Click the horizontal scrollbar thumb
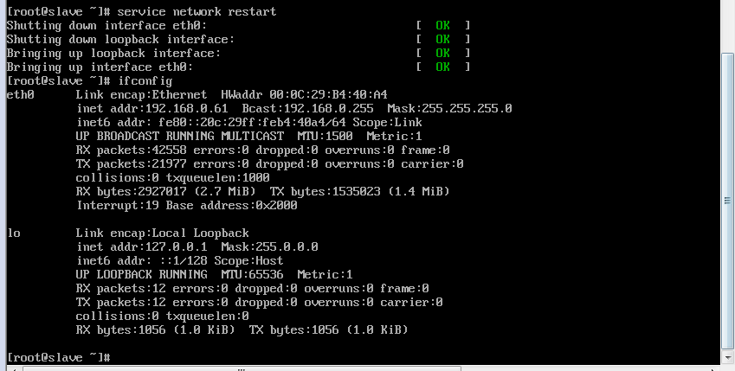 [242, 368]
